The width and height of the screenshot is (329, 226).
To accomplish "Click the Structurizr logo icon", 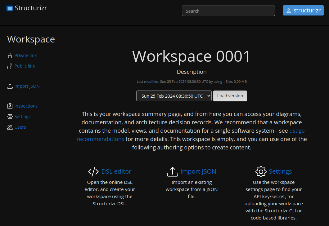I will 10,8.
